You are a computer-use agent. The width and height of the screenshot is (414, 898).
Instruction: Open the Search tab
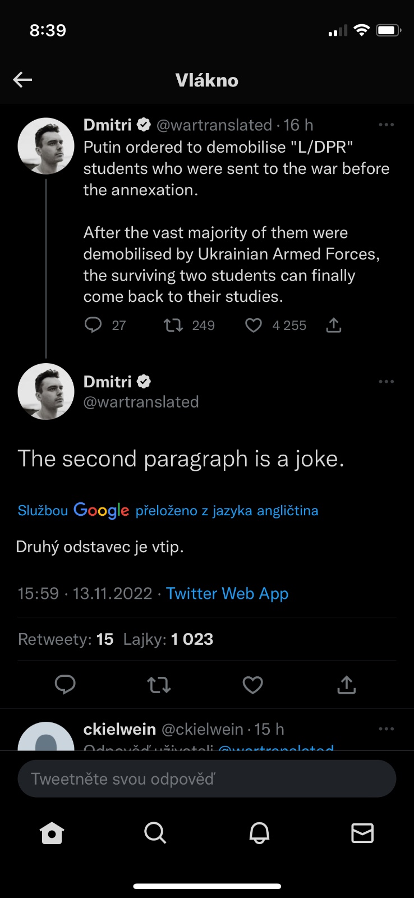coord(155,833)
